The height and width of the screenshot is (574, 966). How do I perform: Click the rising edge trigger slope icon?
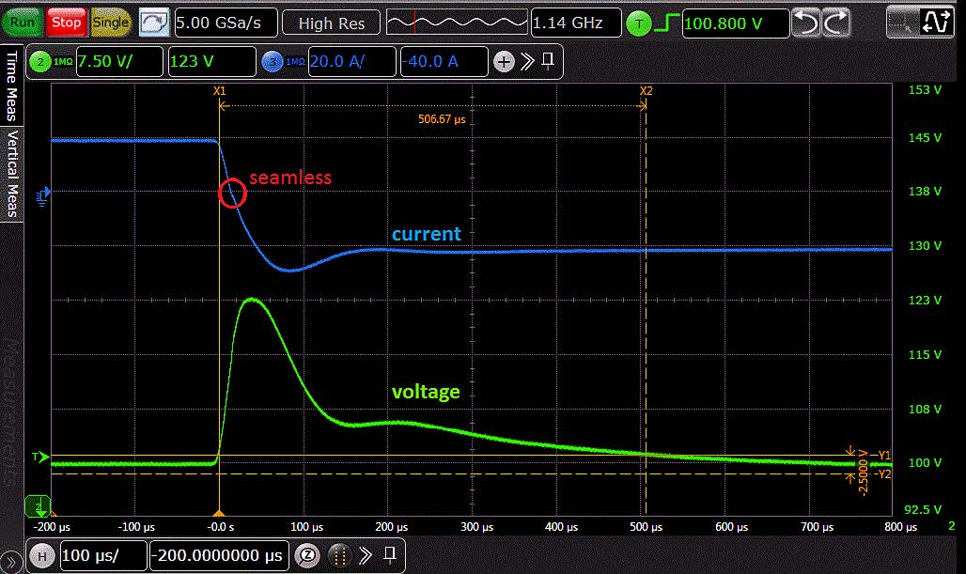[667, 23]
